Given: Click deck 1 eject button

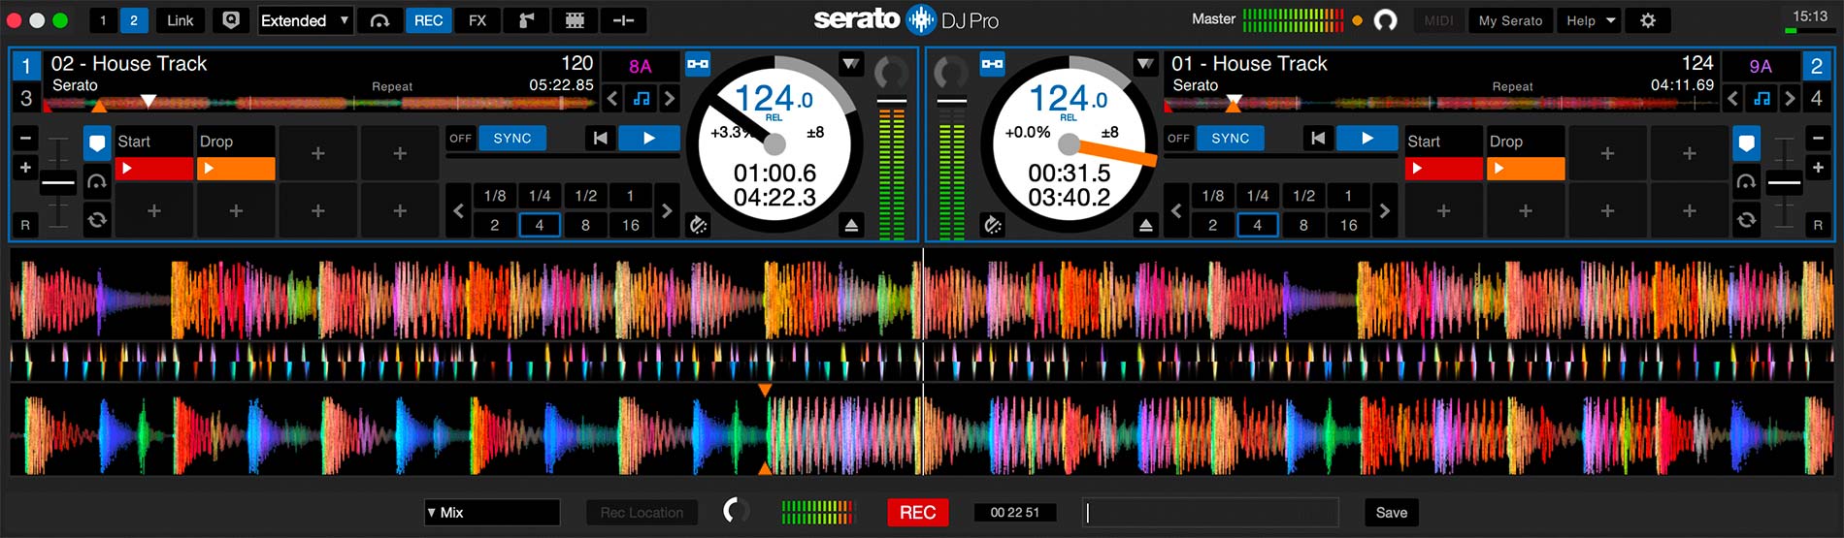Looking at the screenshot, I should 851,225.
